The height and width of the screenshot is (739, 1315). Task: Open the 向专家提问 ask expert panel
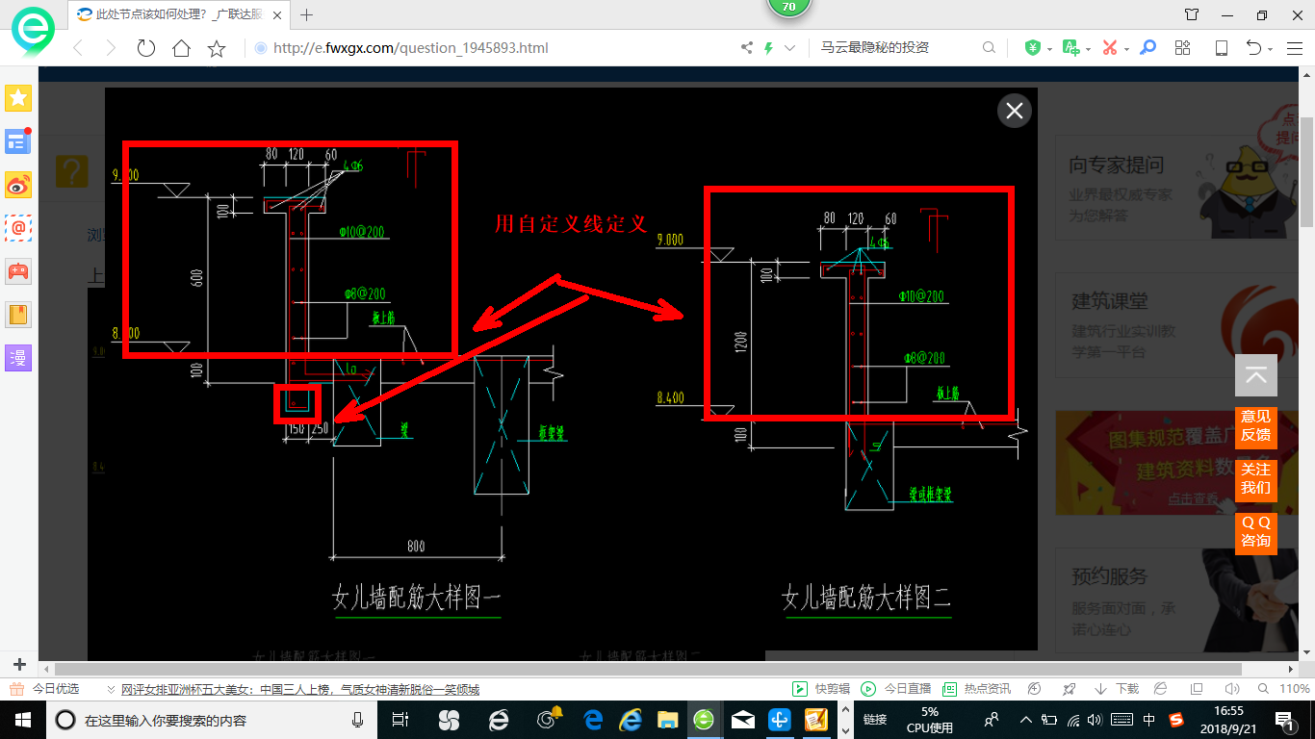[1174, 189]
